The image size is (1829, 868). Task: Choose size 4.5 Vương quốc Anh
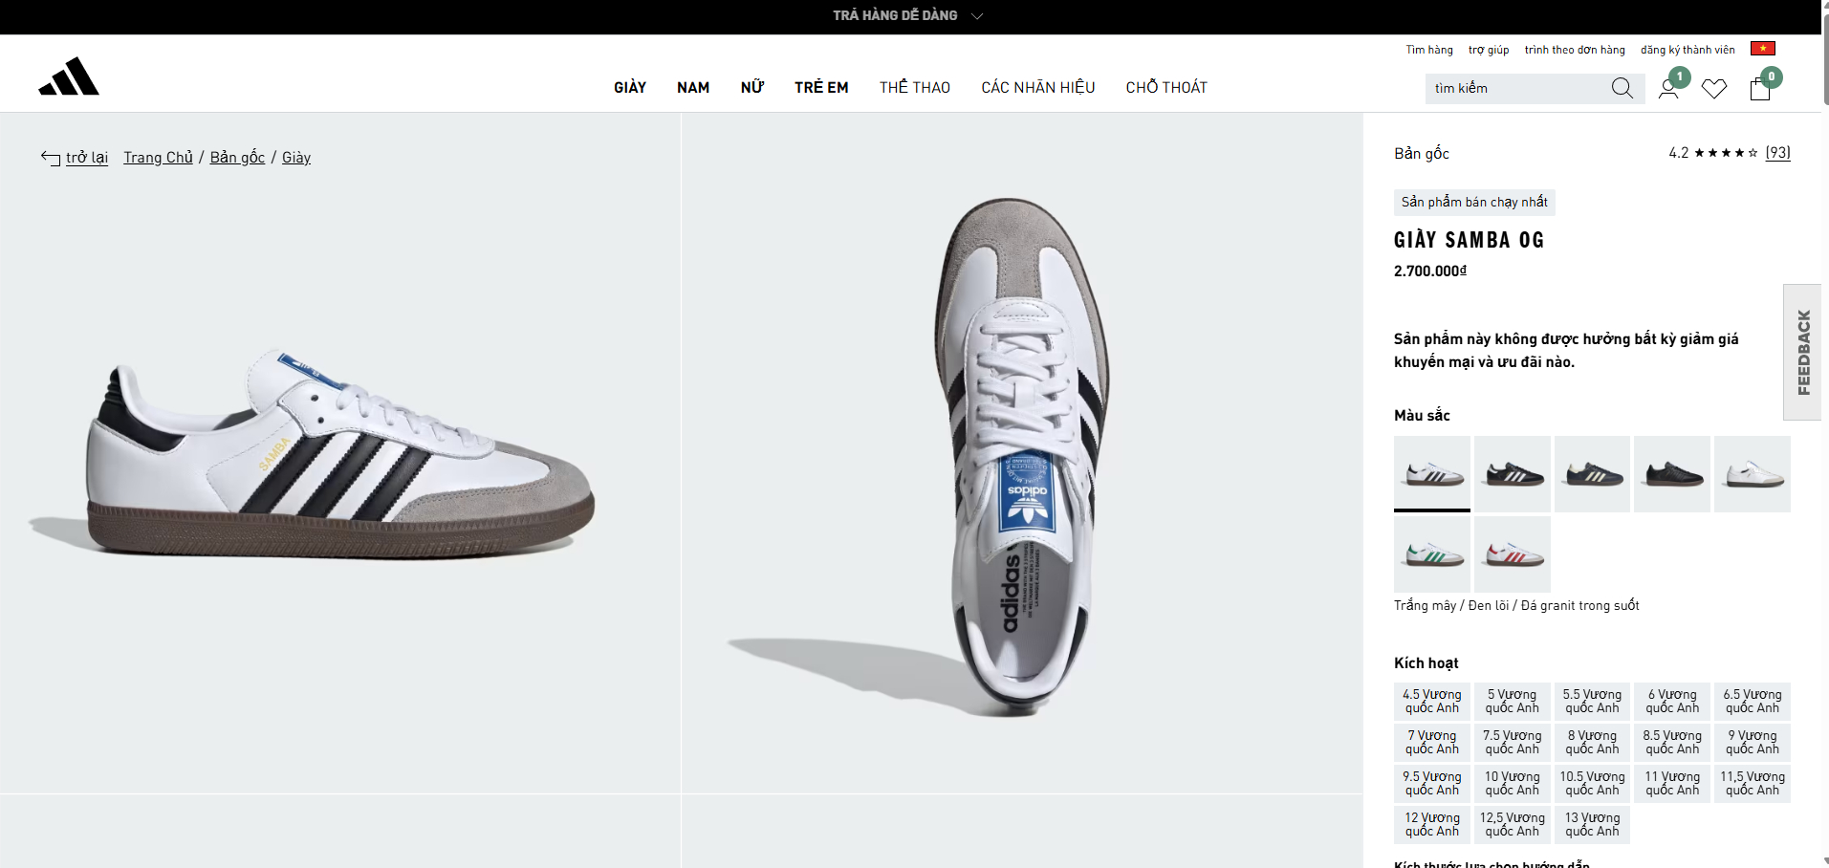[x=1432, y=702]
